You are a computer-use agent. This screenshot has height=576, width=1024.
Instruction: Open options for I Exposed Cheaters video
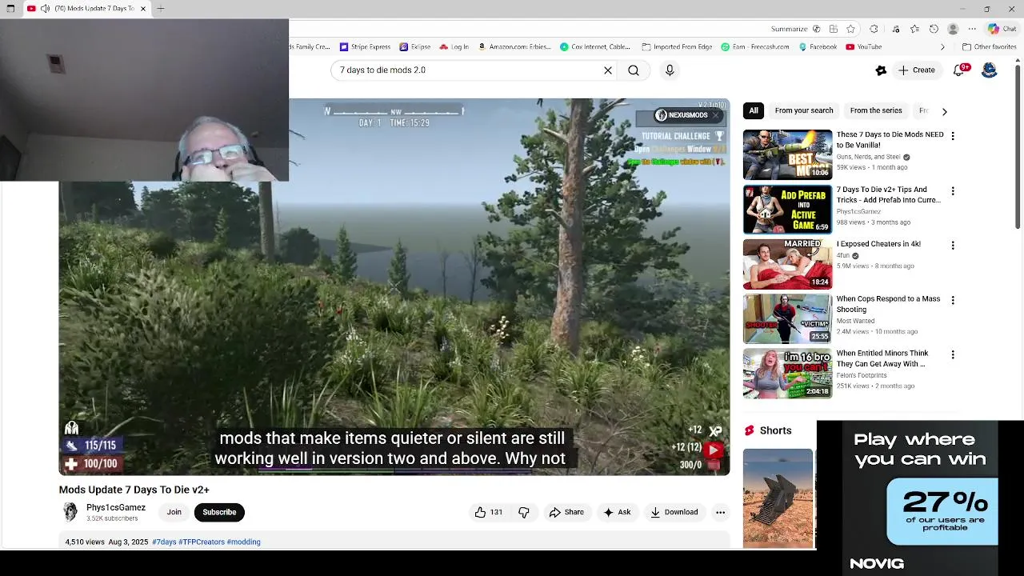(x=952, y=245)
